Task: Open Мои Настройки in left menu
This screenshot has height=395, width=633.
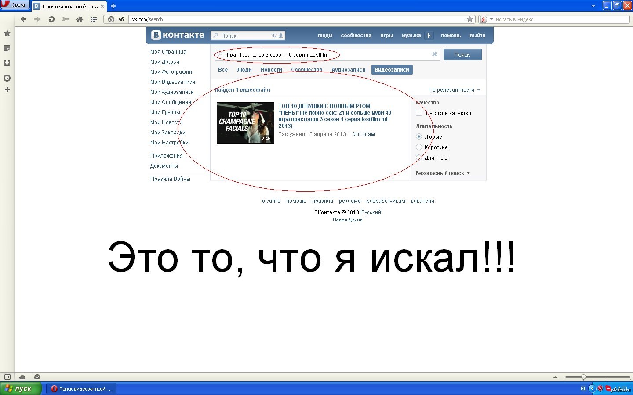Action: (x=169, y=143)
